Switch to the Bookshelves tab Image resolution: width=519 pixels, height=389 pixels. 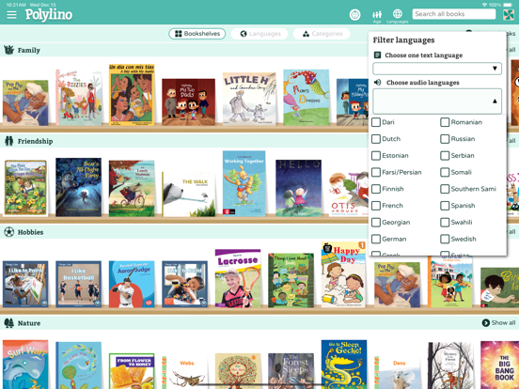(x=197, y=34)
